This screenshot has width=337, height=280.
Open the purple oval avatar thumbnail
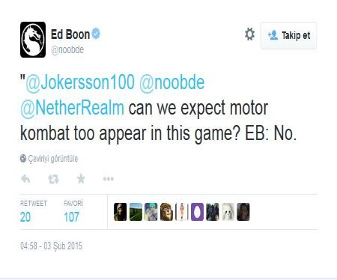coord(197,212)
